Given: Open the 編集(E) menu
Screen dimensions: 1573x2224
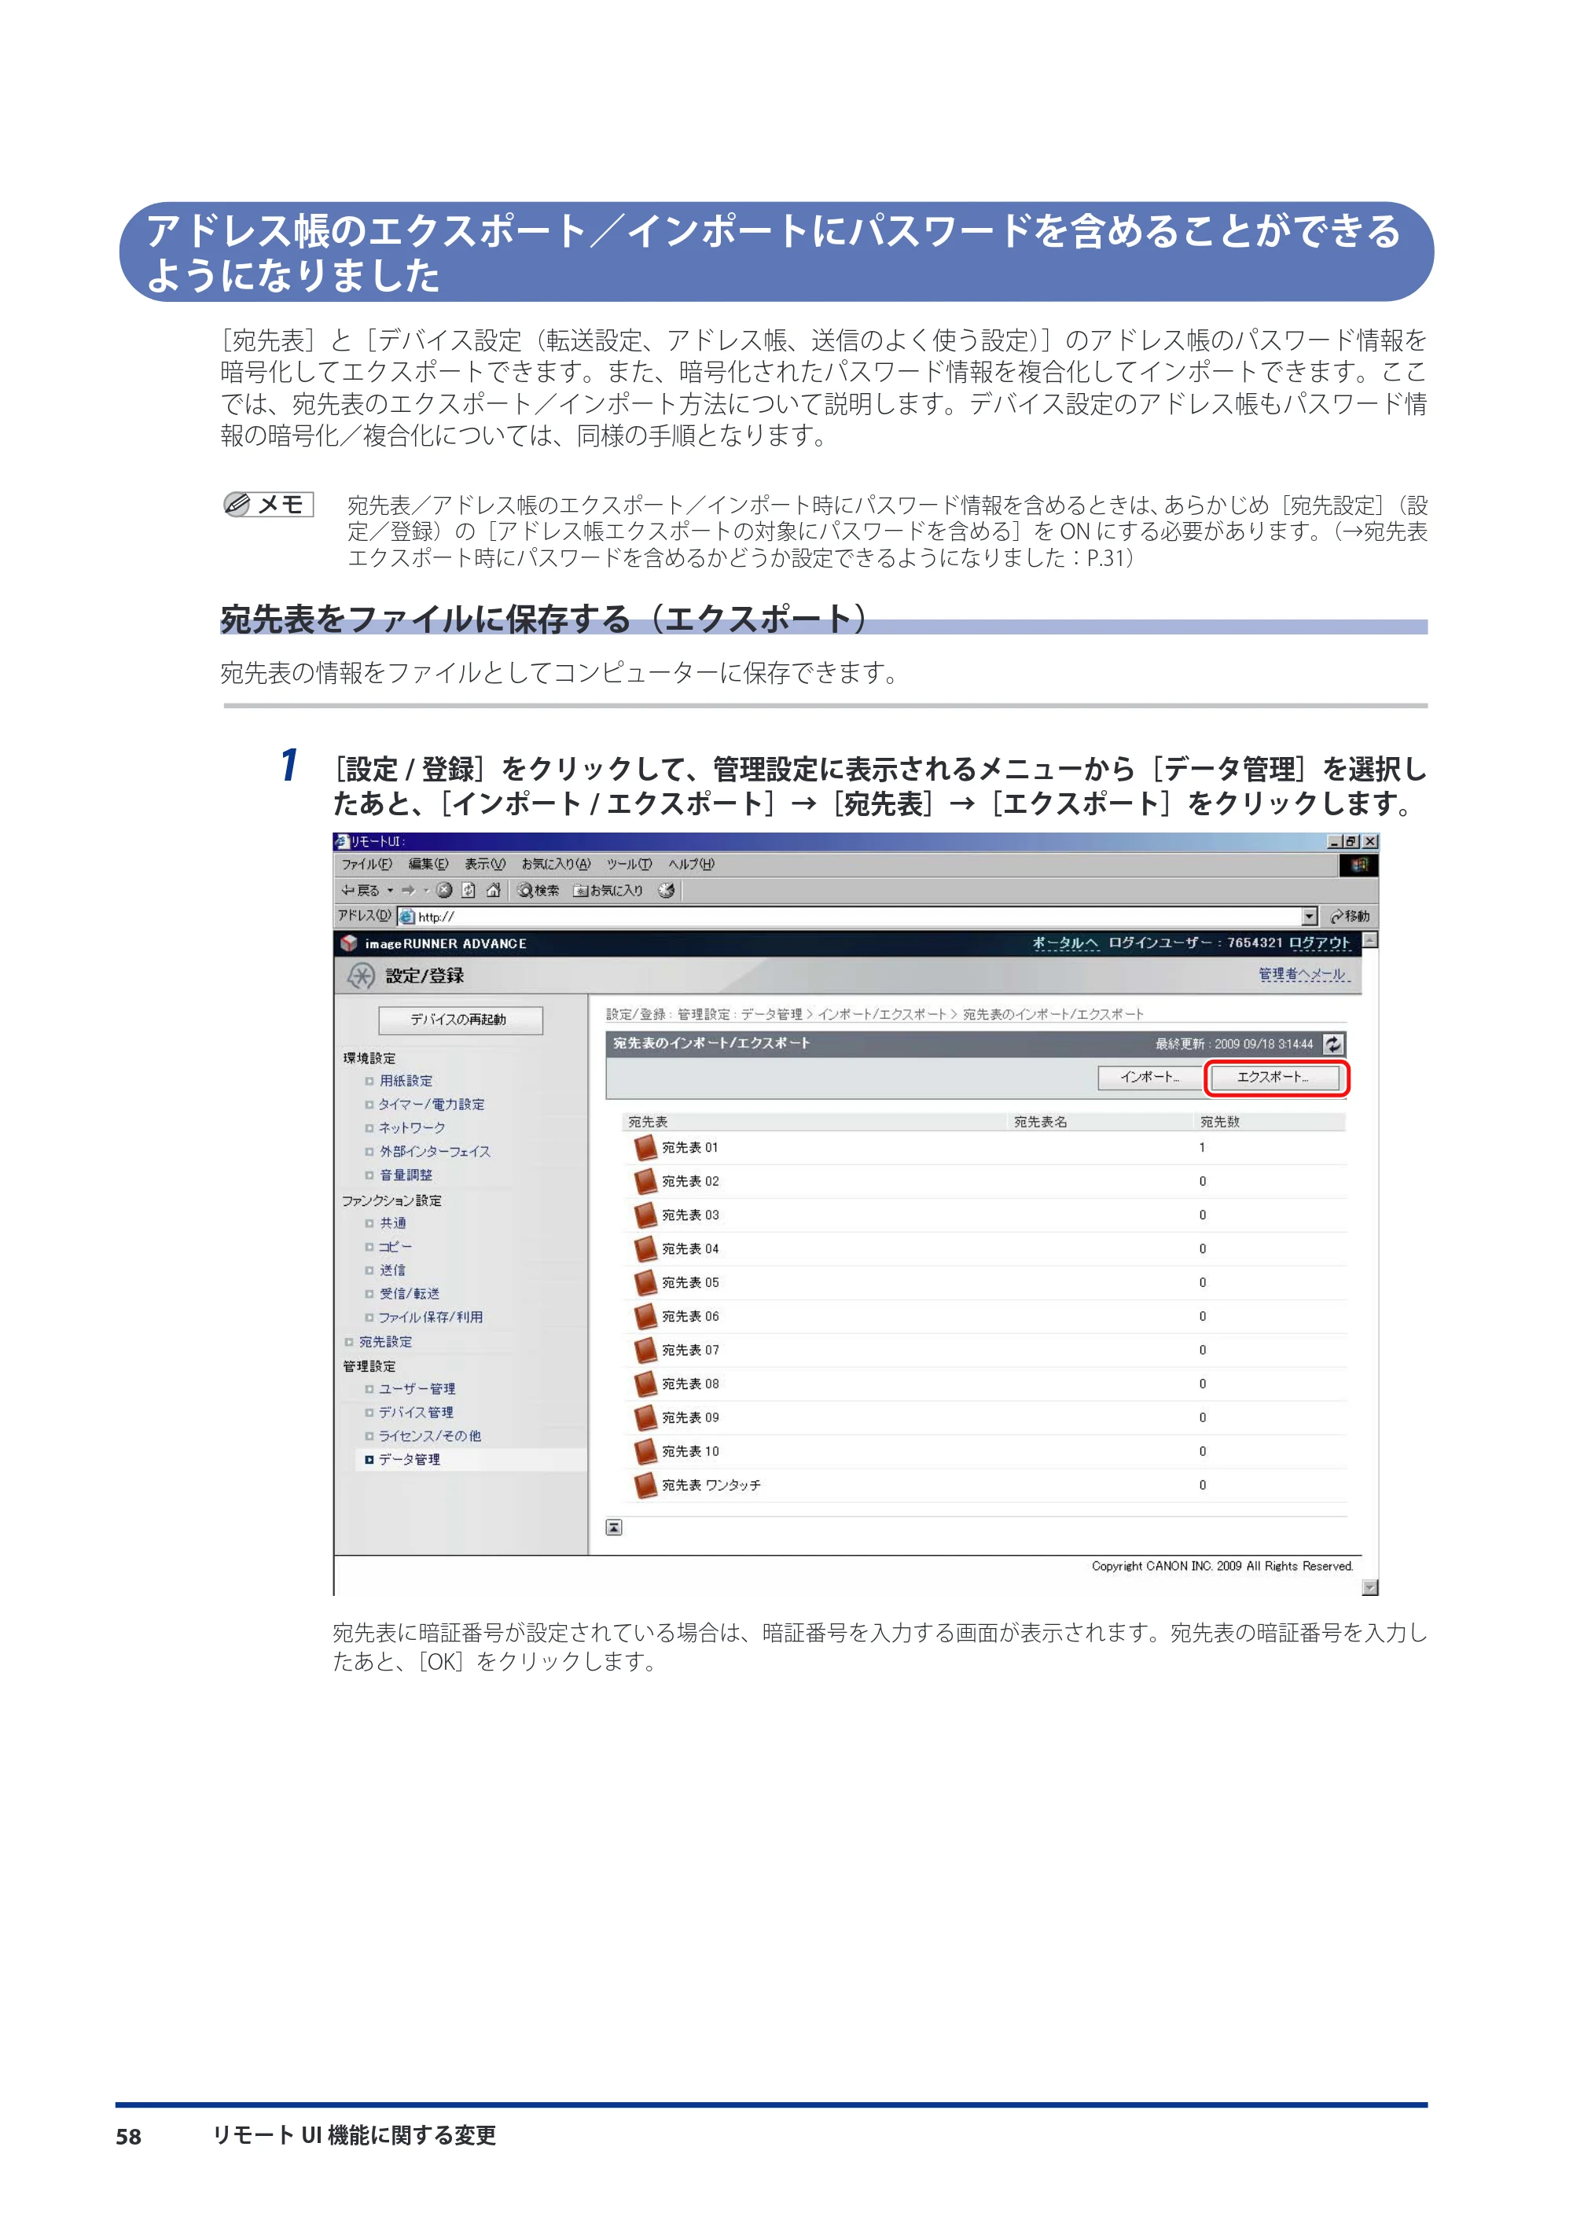Looking at the screenshot, I should (428, 864).
